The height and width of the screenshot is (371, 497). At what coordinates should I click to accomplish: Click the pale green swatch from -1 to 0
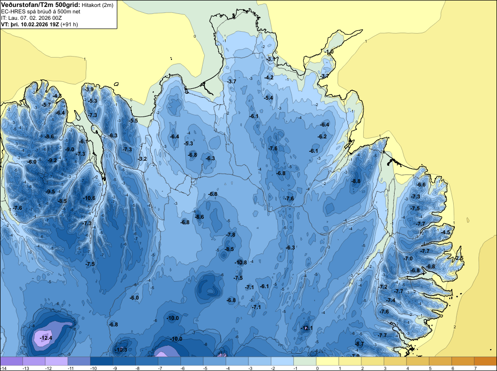[x=305, y=361]
